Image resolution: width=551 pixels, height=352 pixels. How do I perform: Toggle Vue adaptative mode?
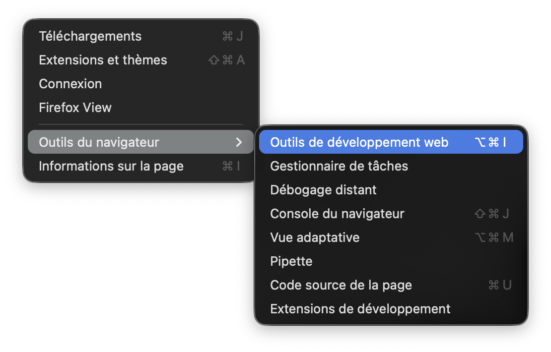pyautogui.click(x=315, y=237)
